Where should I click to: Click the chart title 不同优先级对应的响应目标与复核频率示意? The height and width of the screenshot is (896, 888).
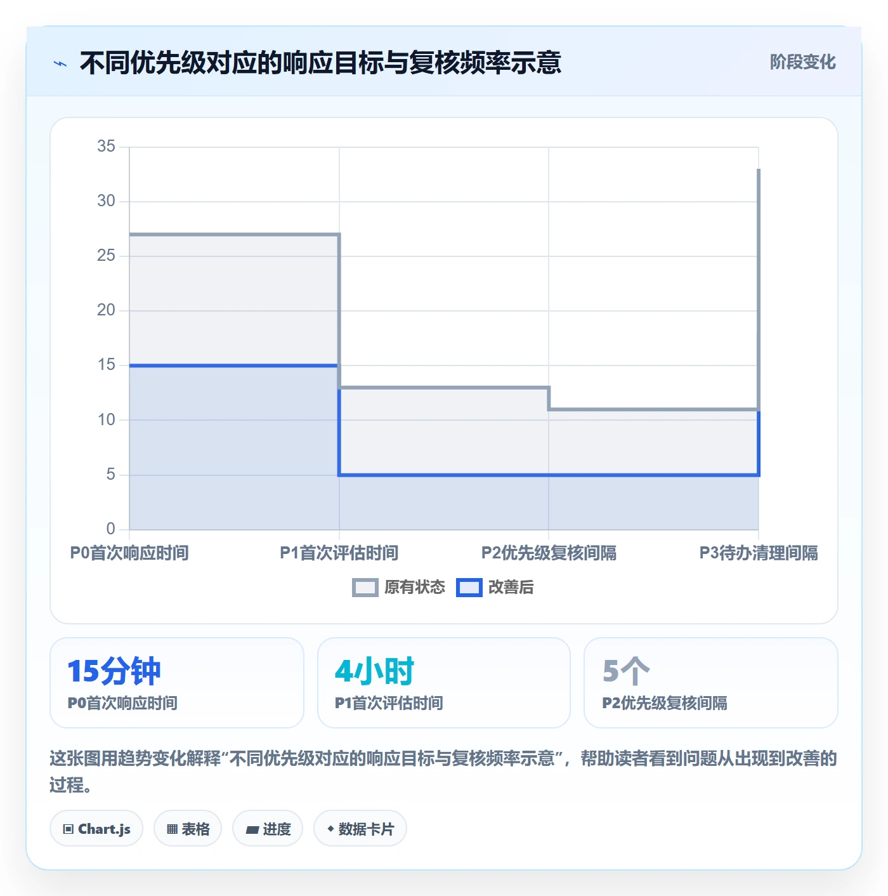click(x=320, y=63)
